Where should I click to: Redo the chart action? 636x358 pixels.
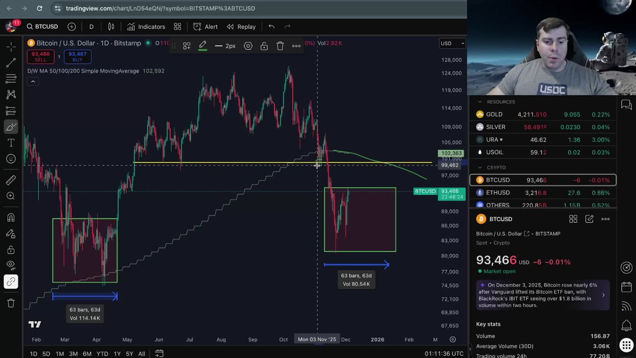click(287, 26)
